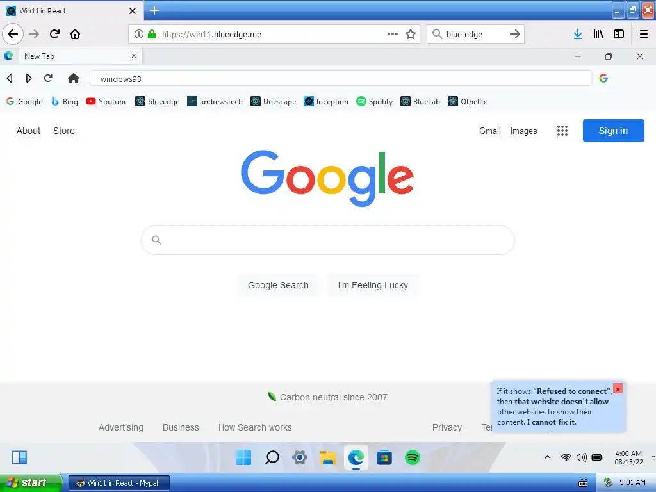
Task: Bookmark this page with the star icon
Action: (411, 34)
